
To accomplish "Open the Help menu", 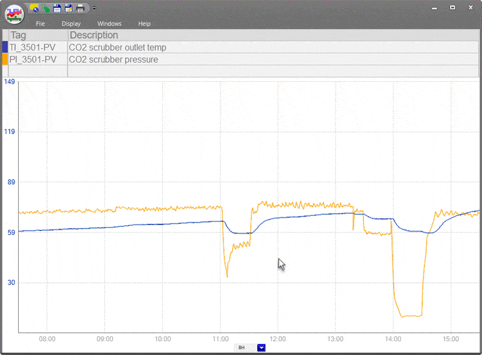I will pos(144,23).
